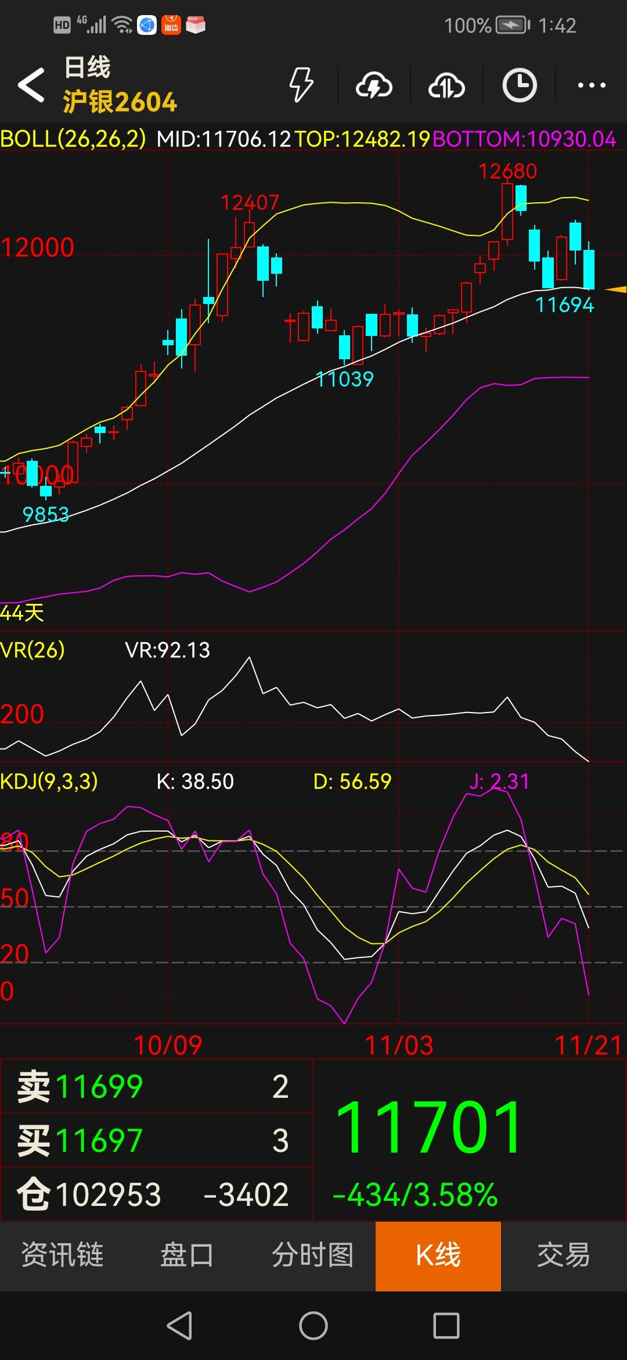
Task: Tap Android home circle button
Action: [313, 1326]
